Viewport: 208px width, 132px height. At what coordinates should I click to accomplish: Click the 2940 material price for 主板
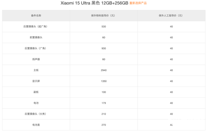point(103,70)
